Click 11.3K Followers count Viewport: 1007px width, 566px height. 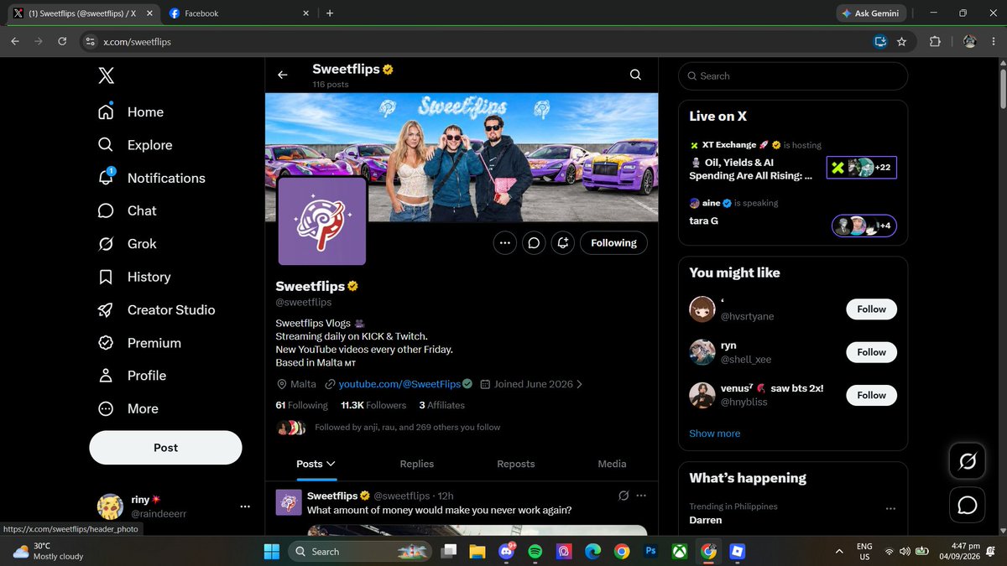[373, 405]
